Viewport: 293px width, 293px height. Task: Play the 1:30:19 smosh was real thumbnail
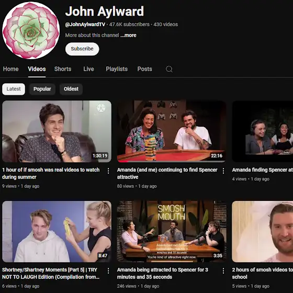[57, 131]
